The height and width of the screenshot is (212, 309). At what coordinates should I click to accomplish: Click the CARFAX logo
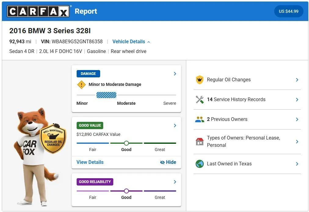[38, 11]
